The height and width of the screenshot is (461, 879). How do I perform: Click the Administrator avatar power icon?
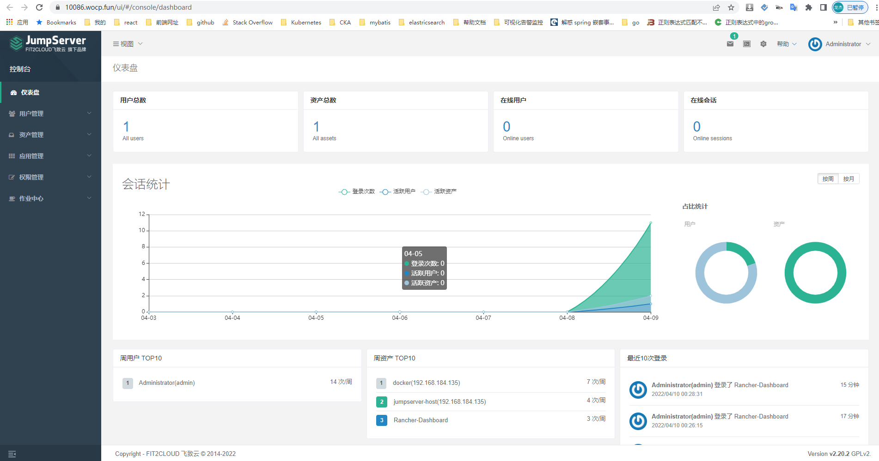(815, 44)
